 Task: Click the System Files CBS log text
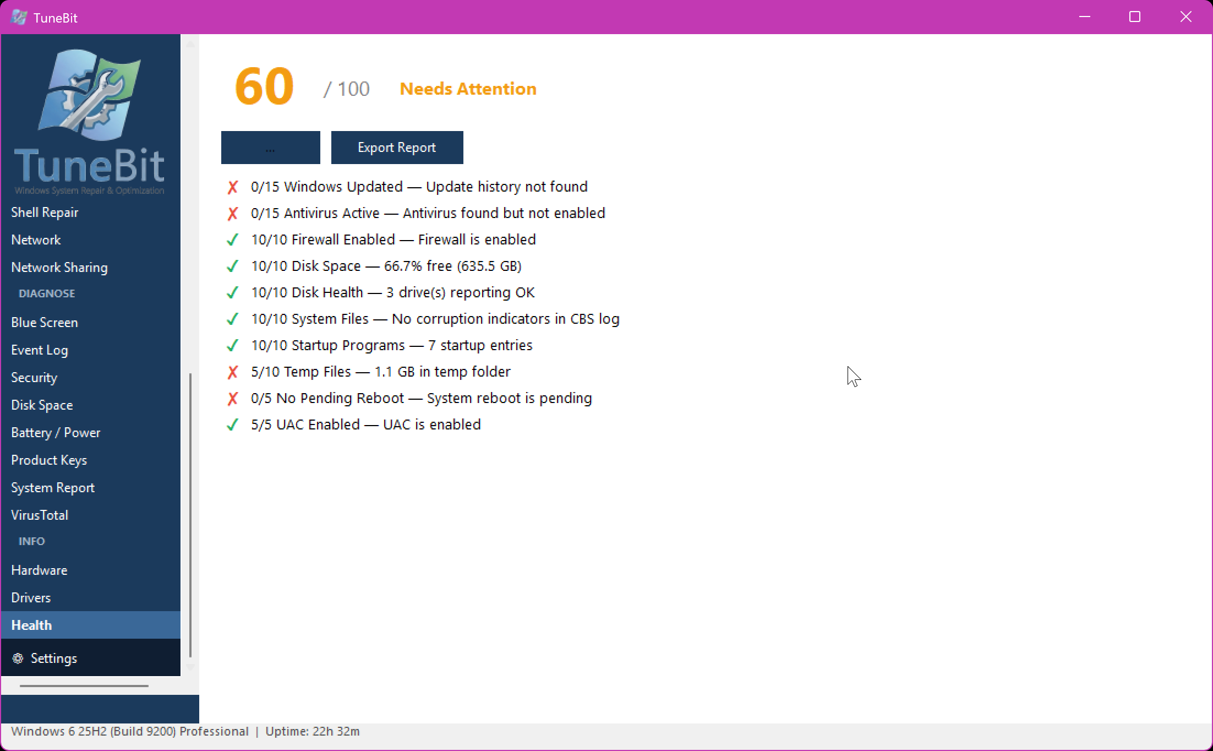point(435,319)
